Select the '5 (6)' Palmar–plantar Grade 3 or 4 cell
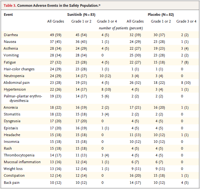Viewport: 200px width, 189px height. tap(105, 96)
